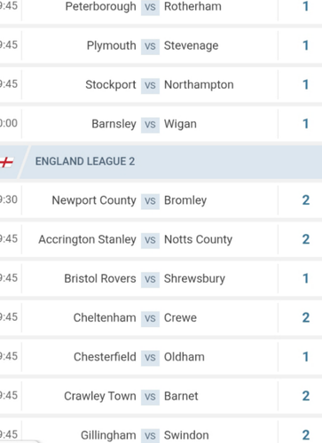Click 'vs' badge between Bristol Rovers and Shrewsbury
Viewport: 322px width, 443px height.
click(150, 279)
